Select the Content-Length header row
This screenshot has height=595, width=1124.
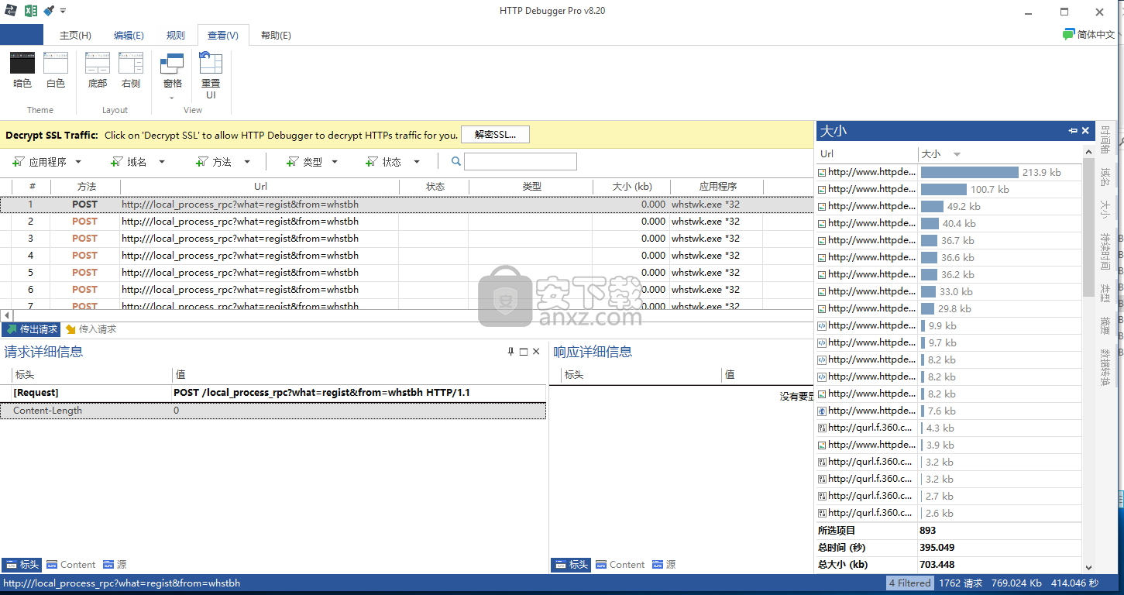pos(273,411)
